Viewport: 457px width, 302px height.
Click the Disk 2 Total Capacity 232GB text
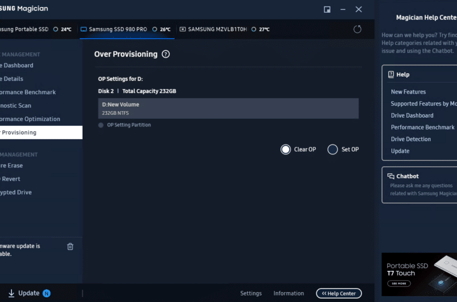[x=137, y=91]
